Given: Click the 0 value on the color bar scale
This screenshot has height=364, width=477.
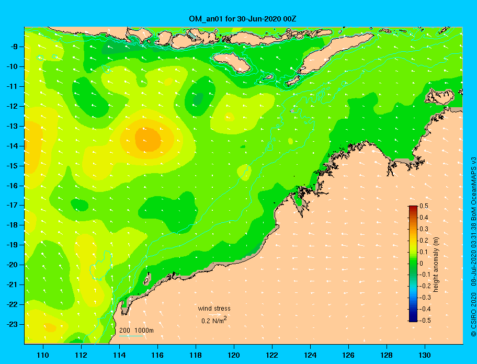Looking at the screenshot, I should (422, 264).
